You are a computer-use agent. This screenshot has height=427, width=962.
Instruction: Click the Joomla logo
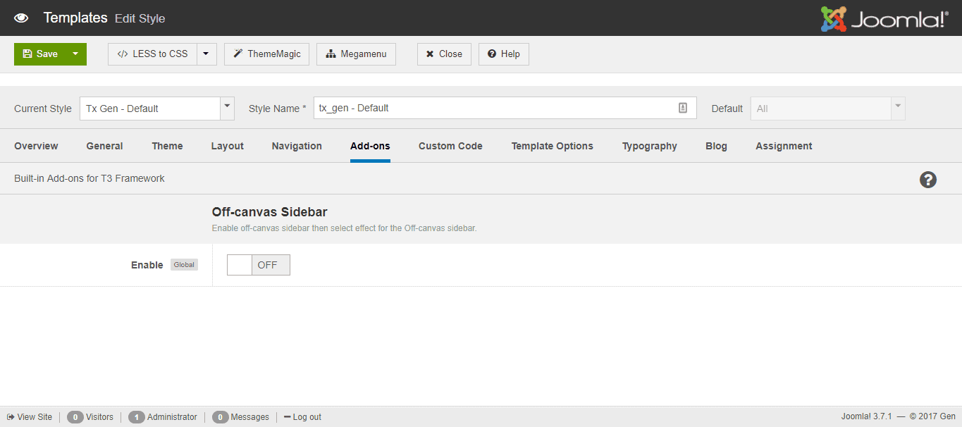(x=884, y=18)
